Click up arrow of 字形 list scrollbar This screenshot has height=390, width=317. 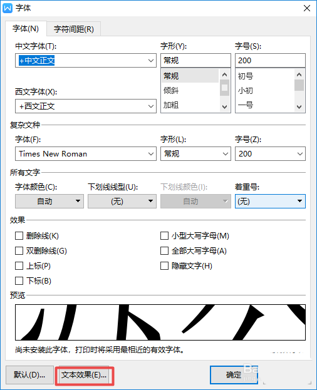pyautogui.click(x=224, y=74)
